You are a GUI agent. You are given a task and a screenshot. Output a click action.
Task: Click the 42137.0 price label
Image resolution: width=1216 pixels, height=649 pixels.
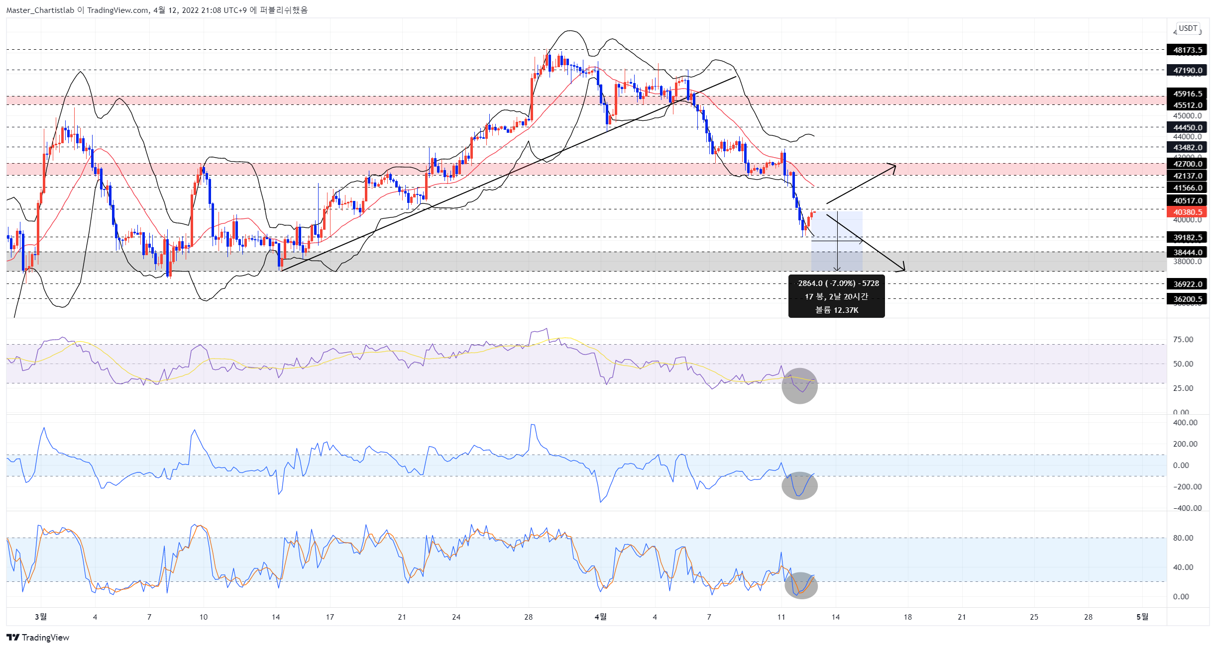tap(1187, 176)
